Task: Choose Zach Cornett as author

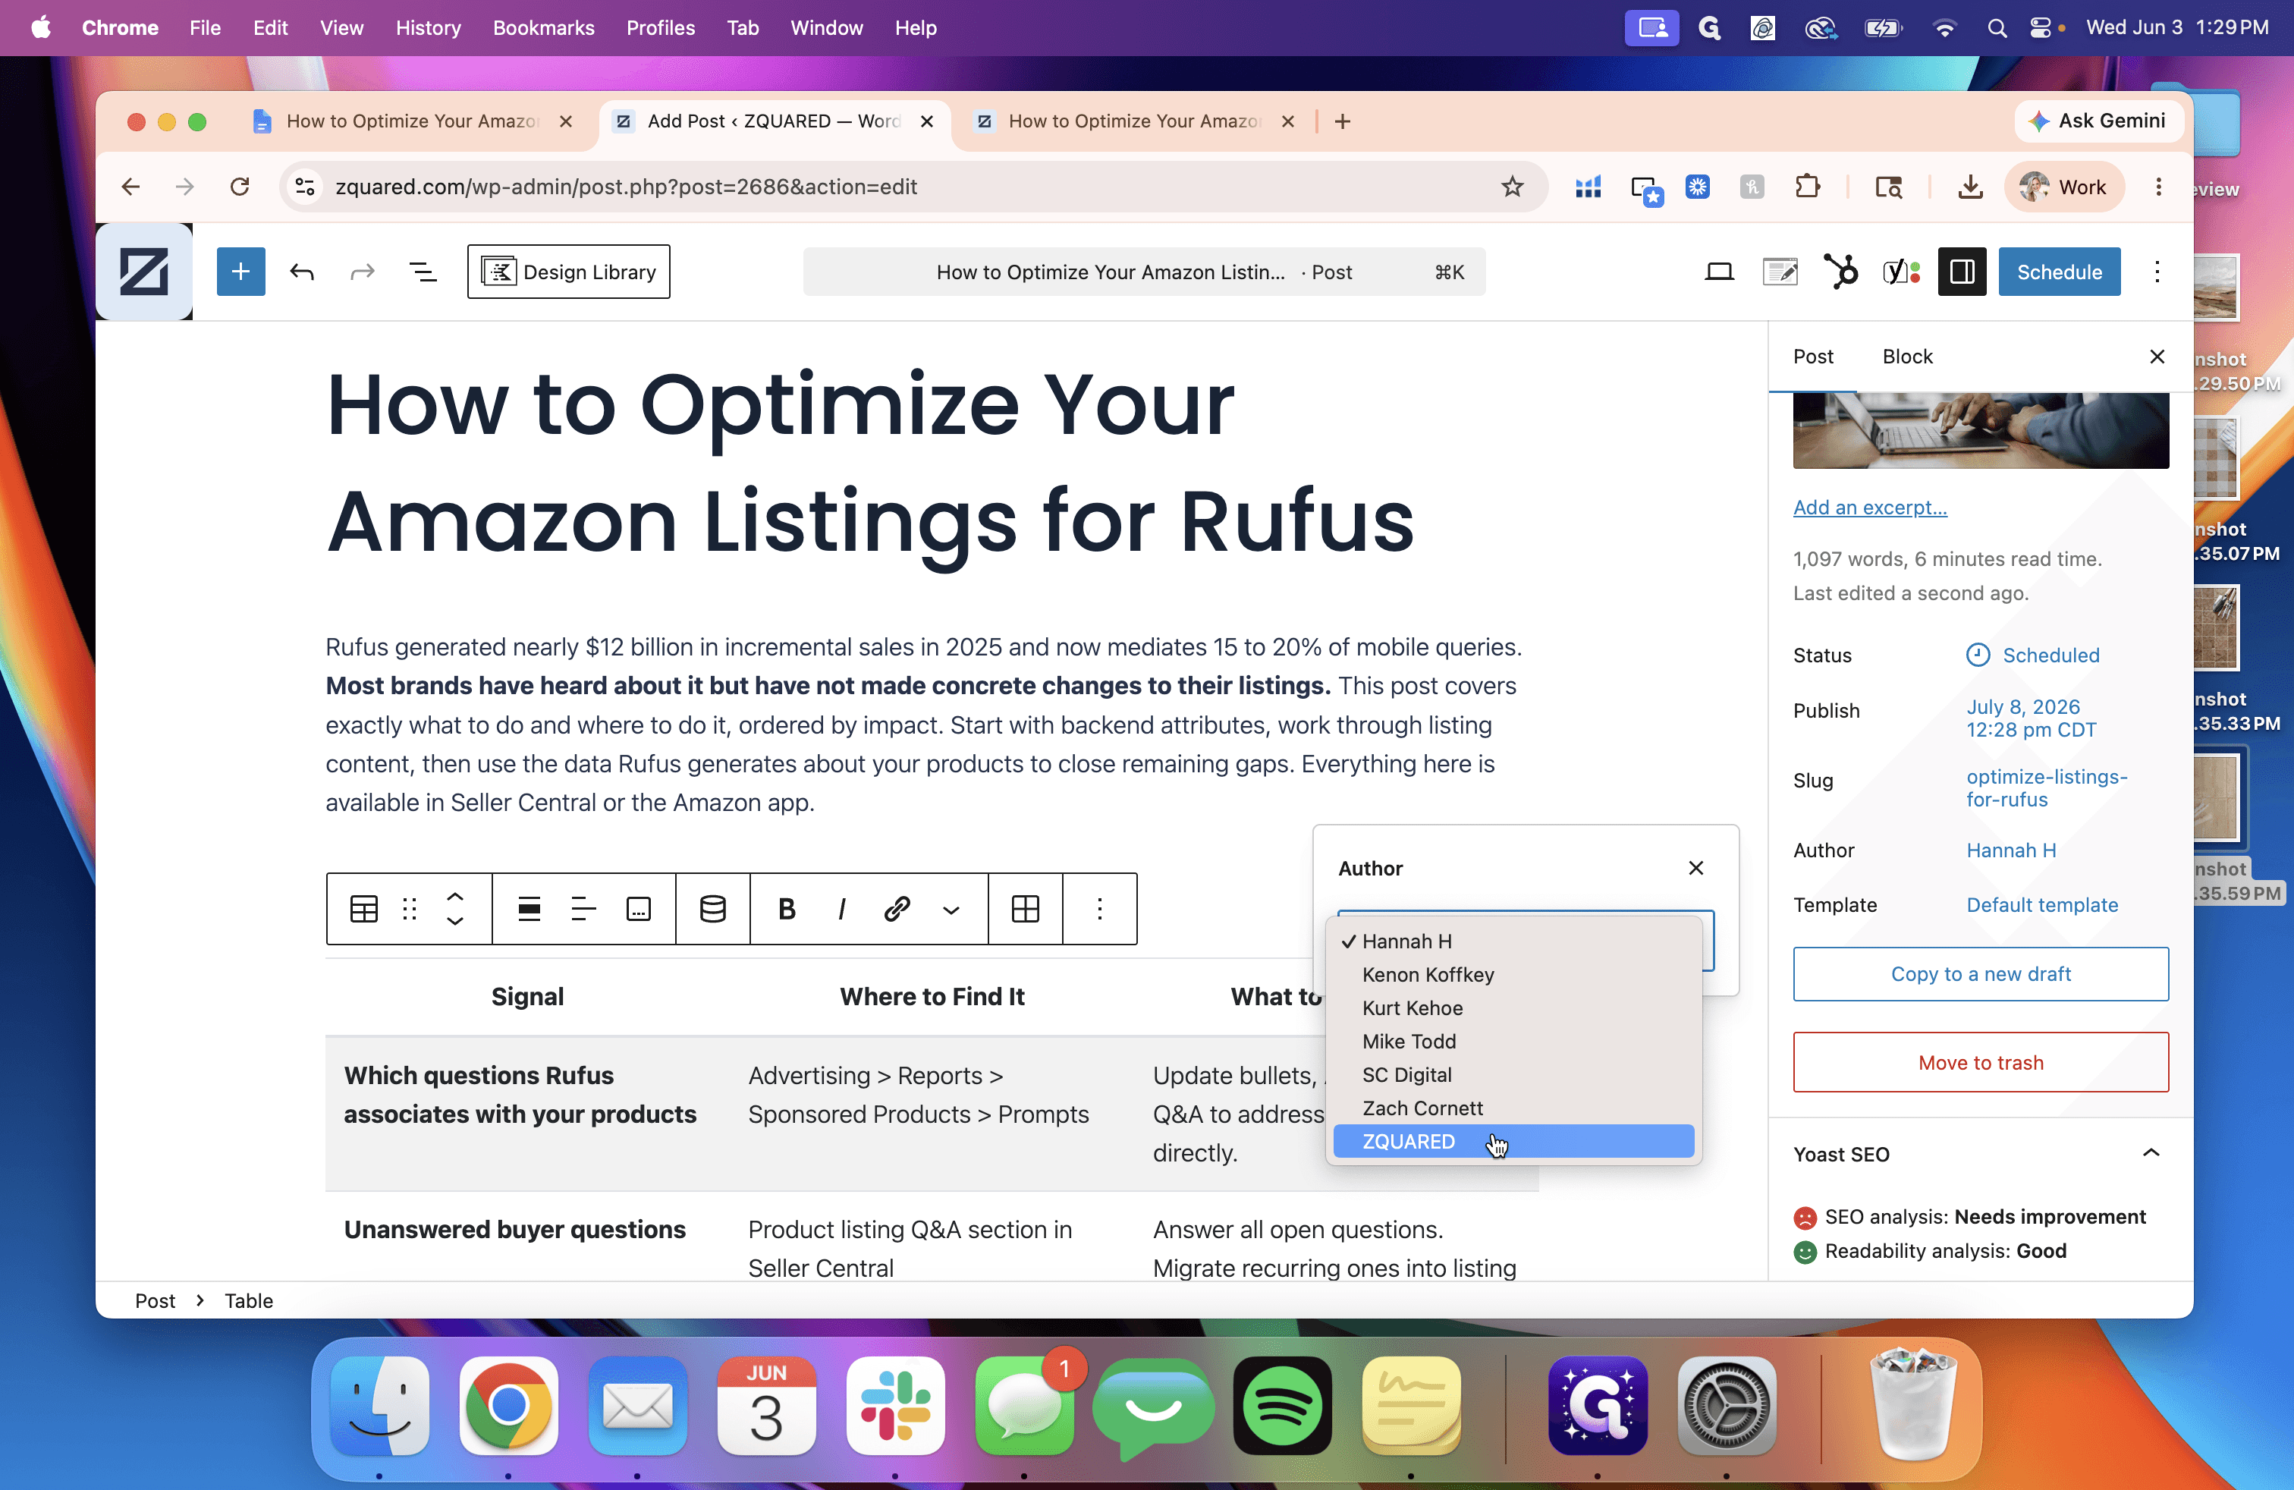Action: (x=1513, y=1108)
